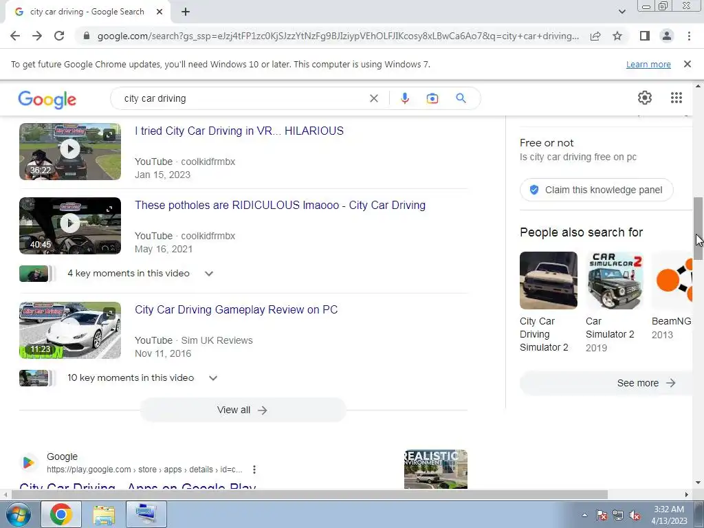This screenshot has height=528, width=704.
Task: Open the on-screen keyboard taskbar icon
Action: pyautogui.click(x=146, y=514)
